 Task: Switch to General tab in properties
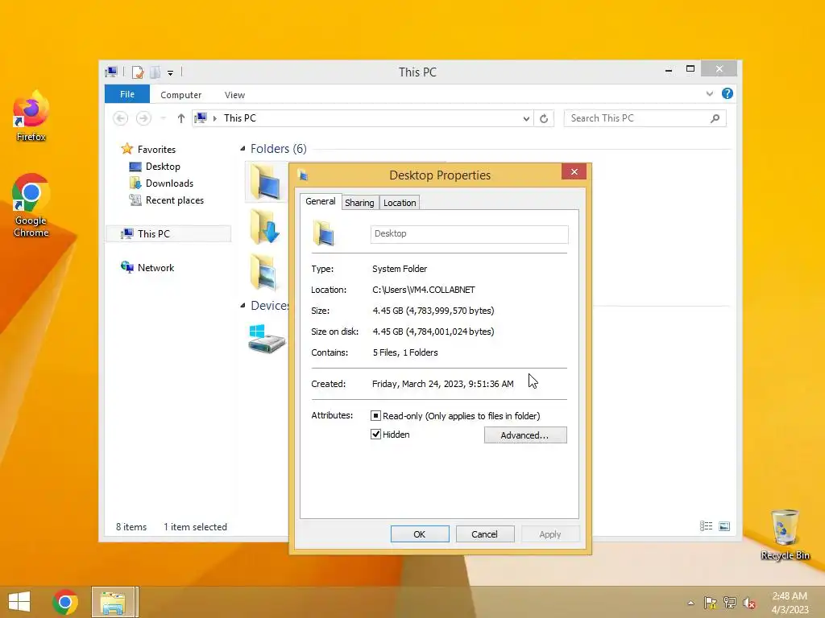pos(321,201)
